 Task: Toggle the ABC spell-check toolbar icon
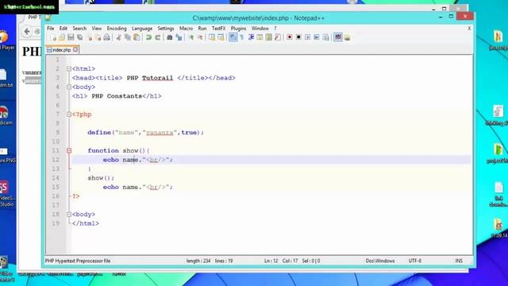pyautogui.click(x=338, y=37)
